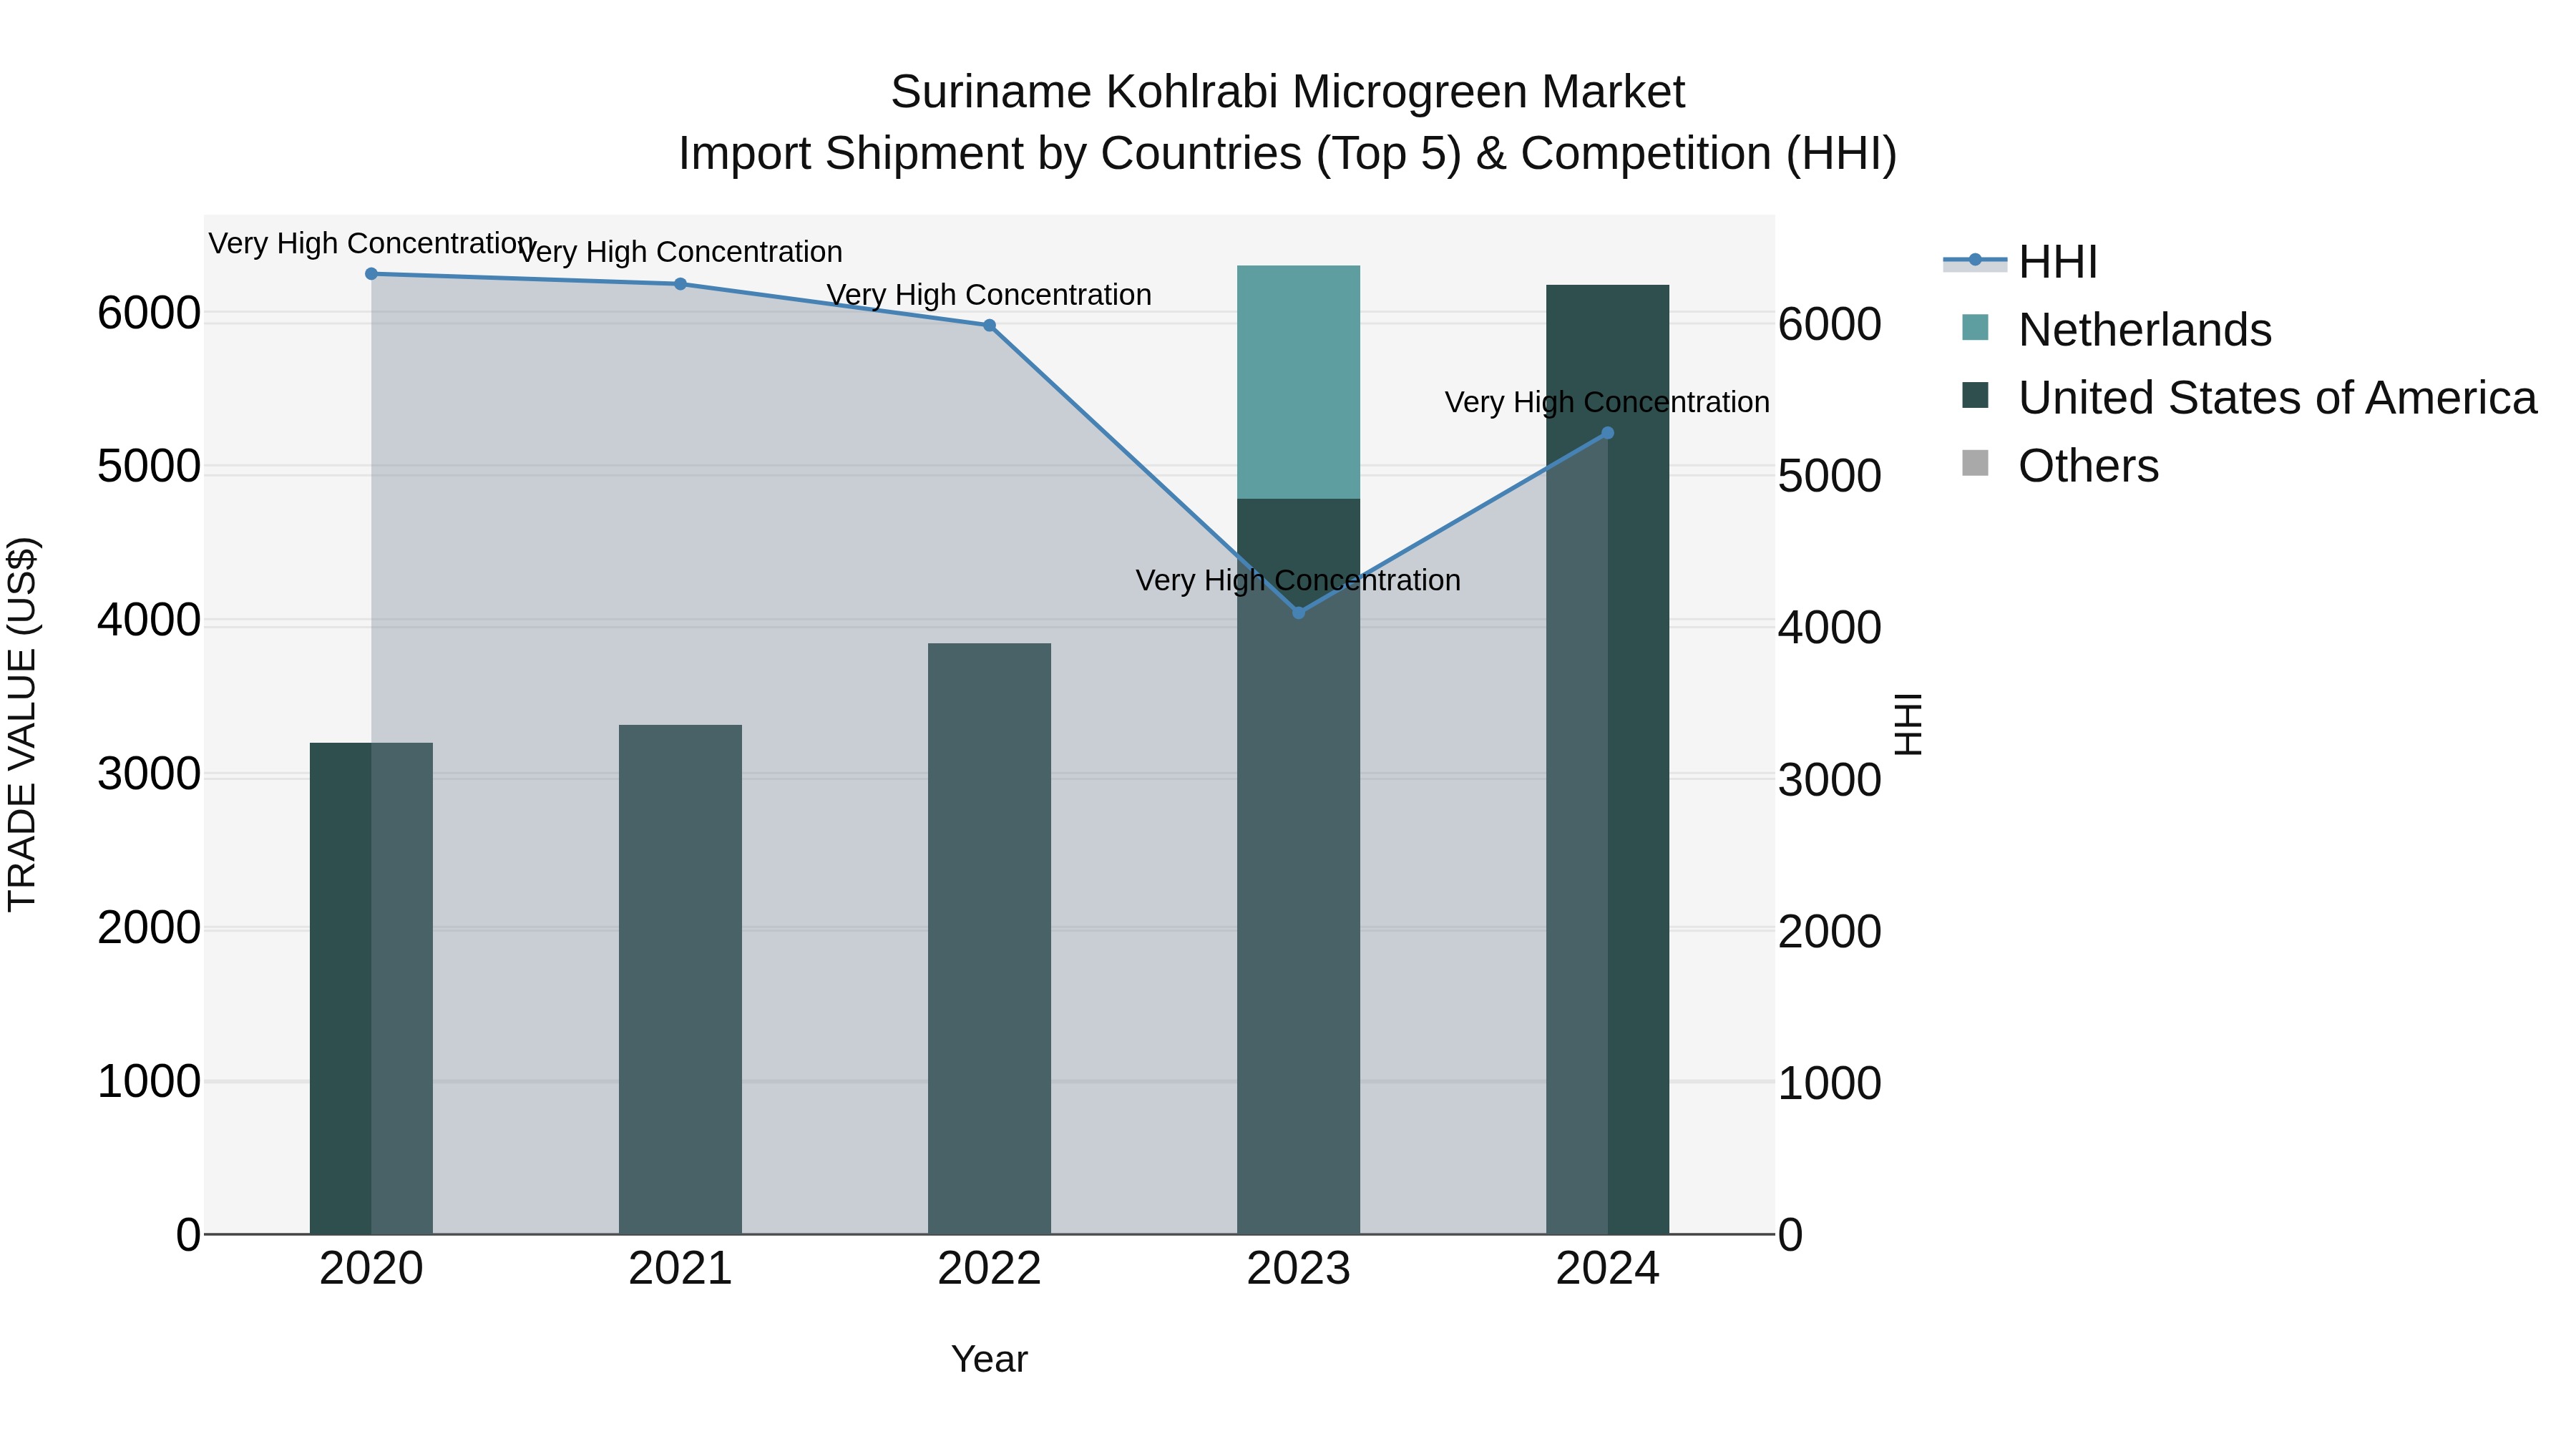Click 'Very High Concentration' label above 2021
2576x1449 pixels.
coord(680,252)
